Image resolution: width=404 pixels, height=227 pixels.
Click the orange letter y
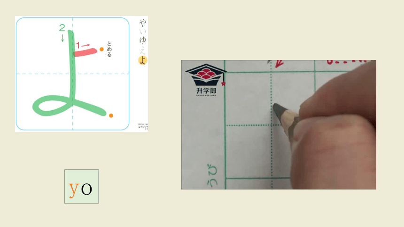[74, 189]
